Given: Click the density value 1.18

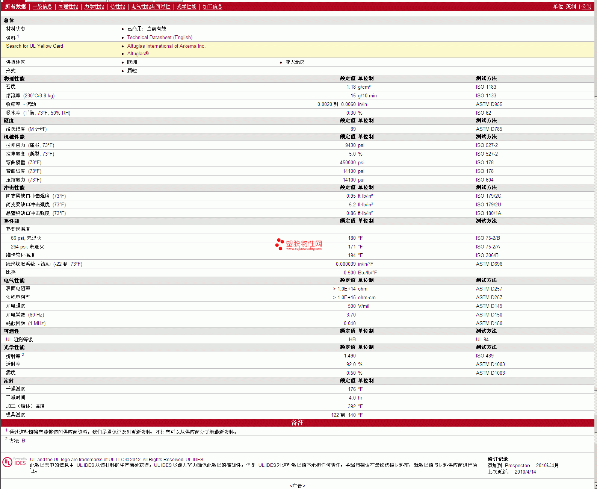Looking at the screenshot, I should coord(351,87).
